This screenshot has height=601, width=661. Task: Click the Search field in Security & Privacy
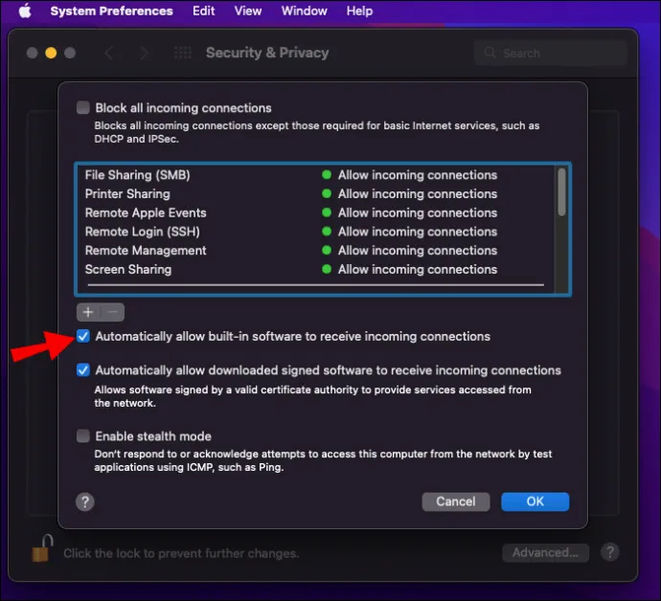coord(551,53)
